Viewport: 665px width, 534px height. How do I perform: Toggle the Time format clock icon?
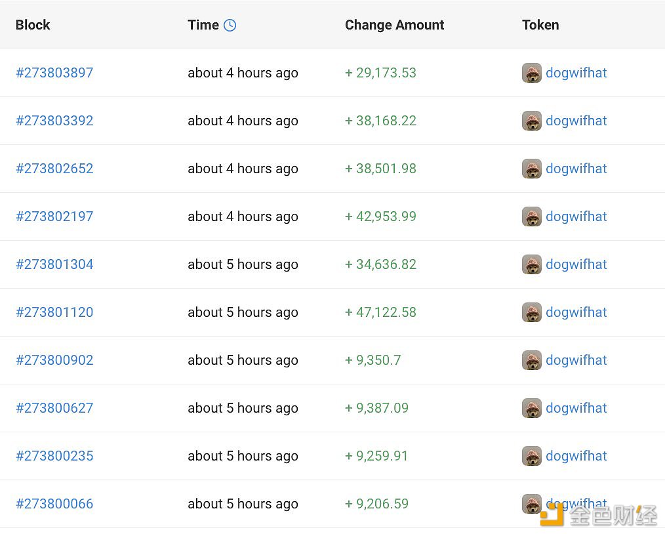coord(230,25)
